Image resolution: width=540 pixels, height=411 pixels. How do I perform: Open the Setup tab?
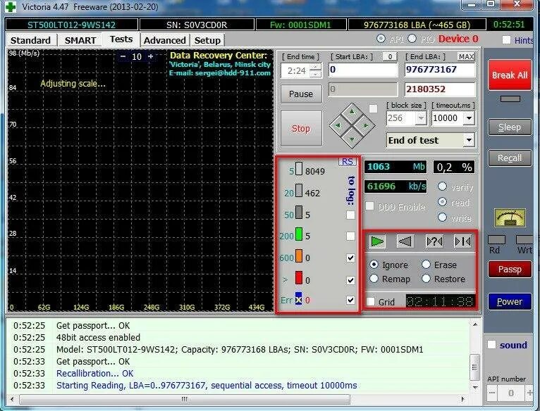click(x=207, y=40)
